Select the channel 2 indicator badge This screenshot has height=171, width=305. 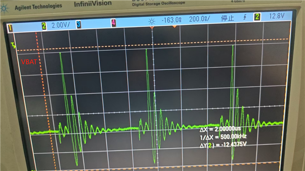point(44,26)
